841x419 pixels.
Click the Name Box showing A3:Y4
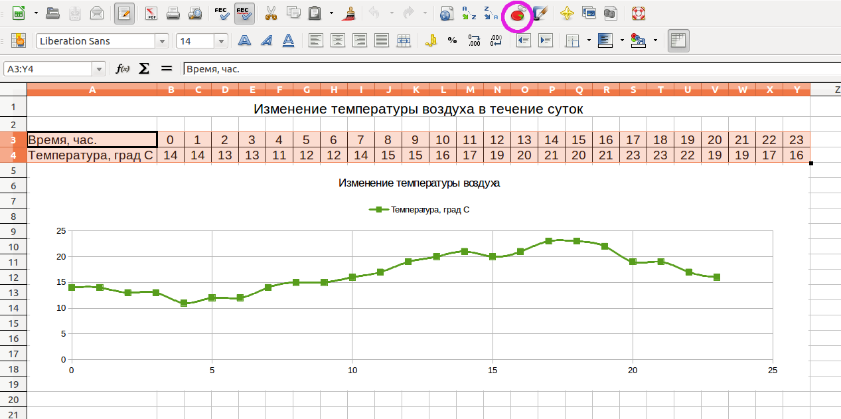pos(48,68)
